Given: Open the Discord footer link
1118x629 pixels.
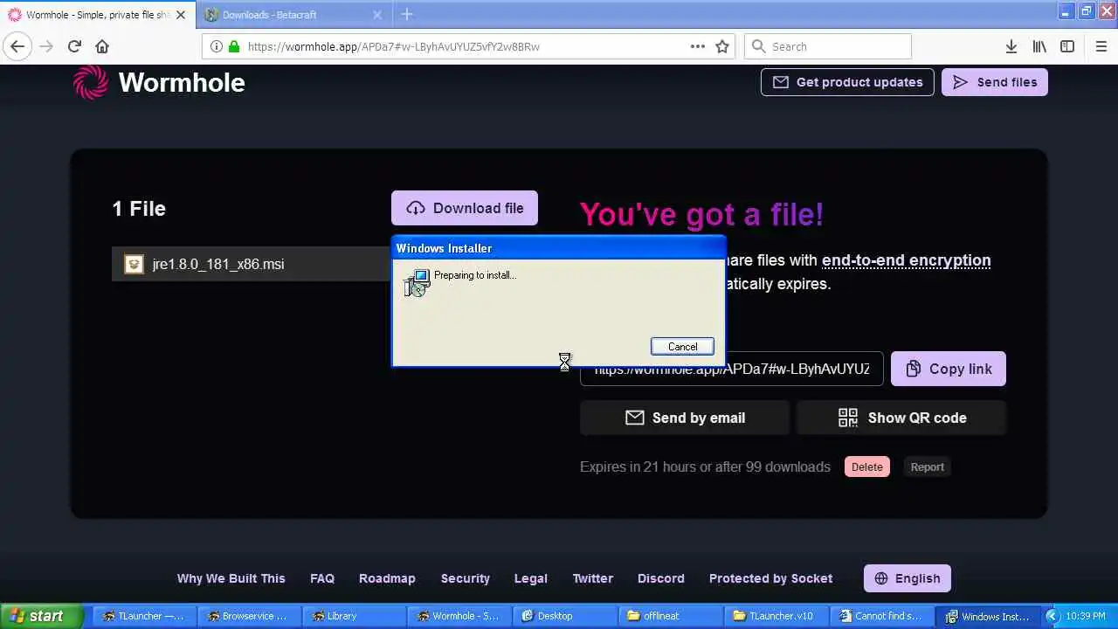Looking at the screenshot, I should 660,578.
